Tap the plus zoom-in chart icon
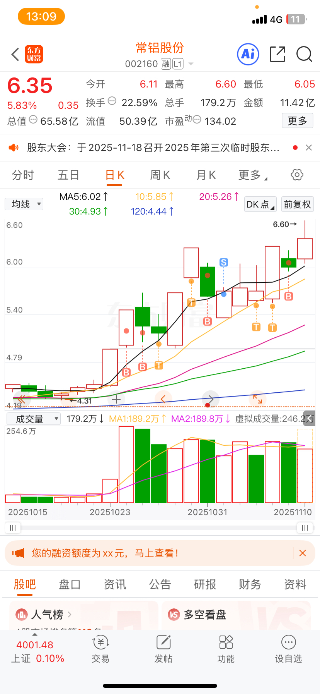 [116, 399]
